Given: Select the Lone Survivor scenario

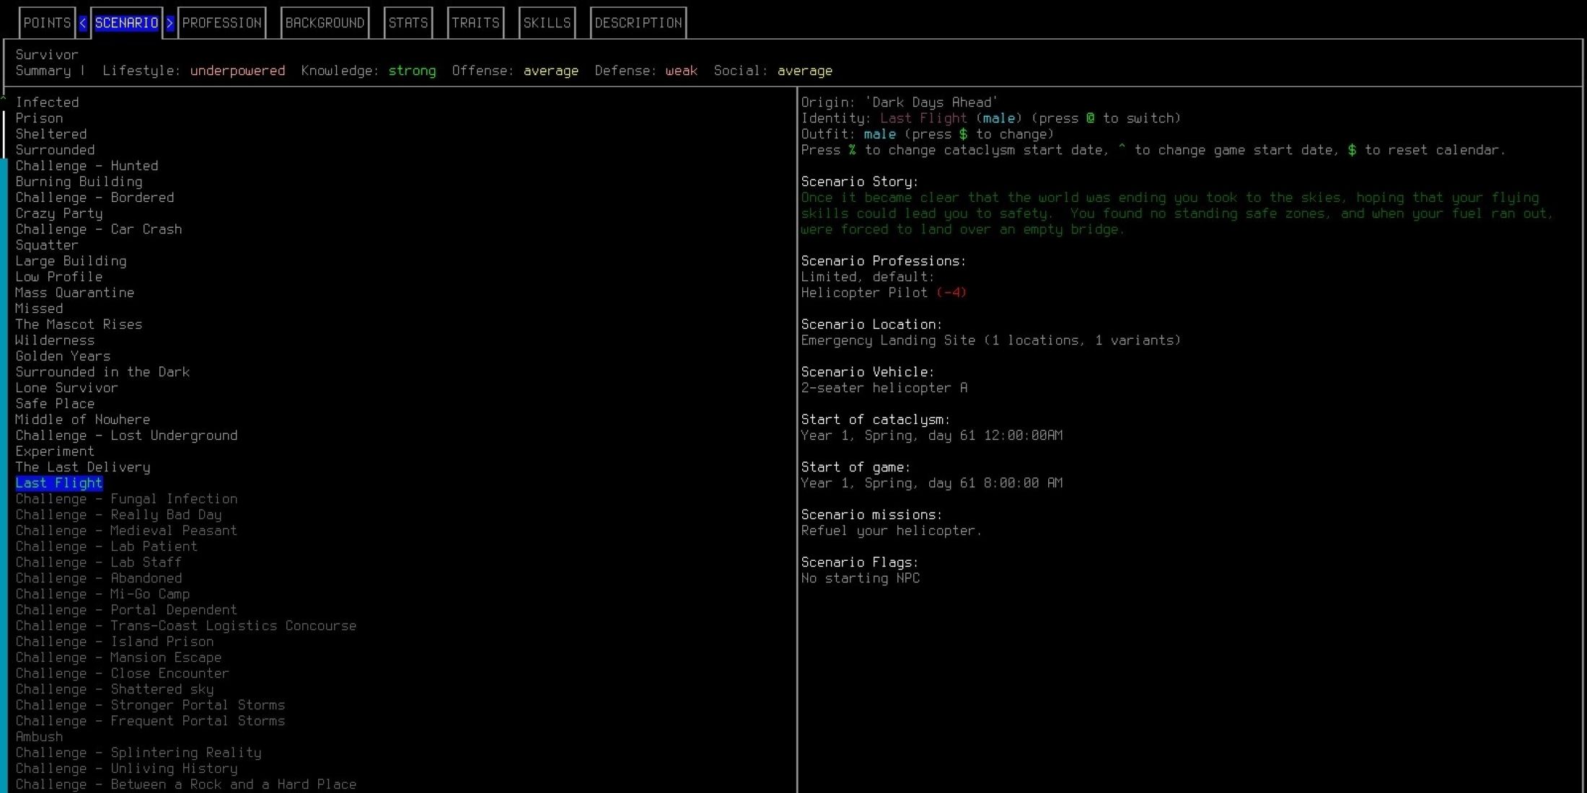Looking at the screenshot, I should pyautogui.click(x=67, y=388).
